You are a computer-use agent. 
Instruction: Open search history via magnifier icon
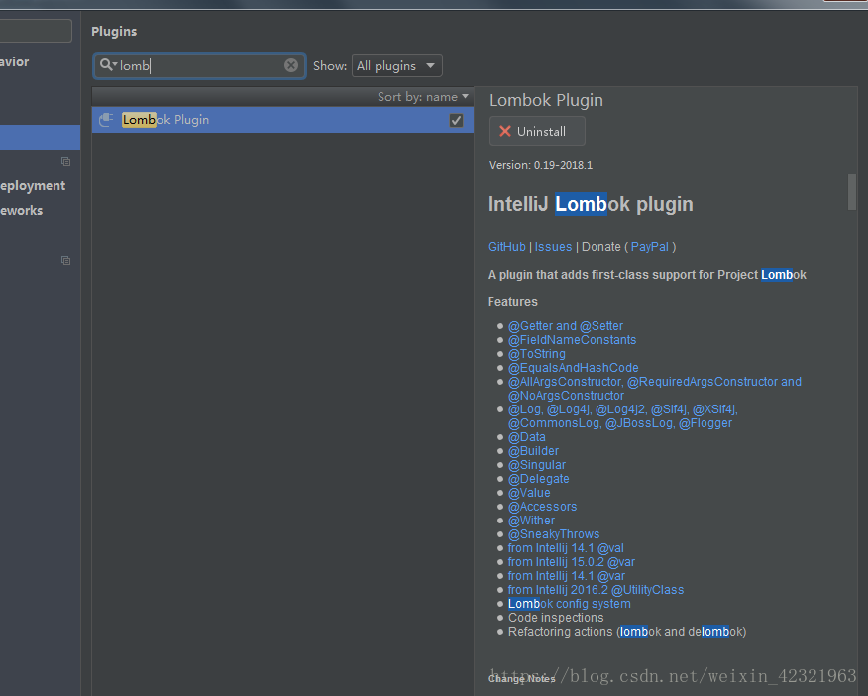pos(108,65)
